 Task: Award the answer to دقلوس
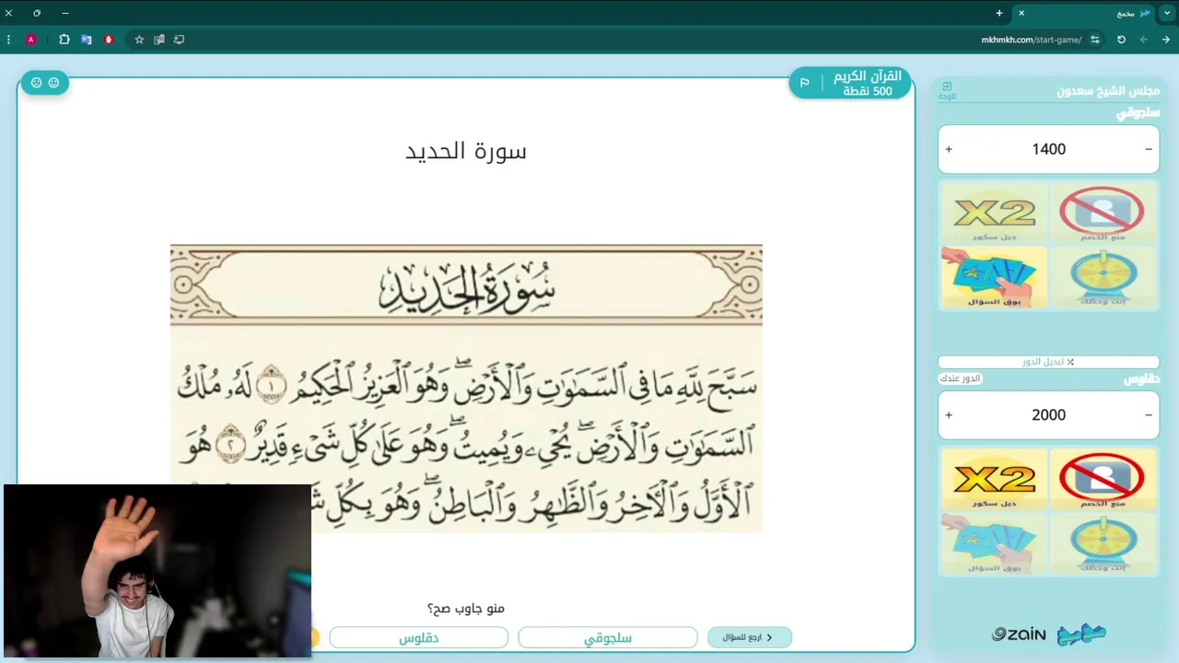point(418,637)
